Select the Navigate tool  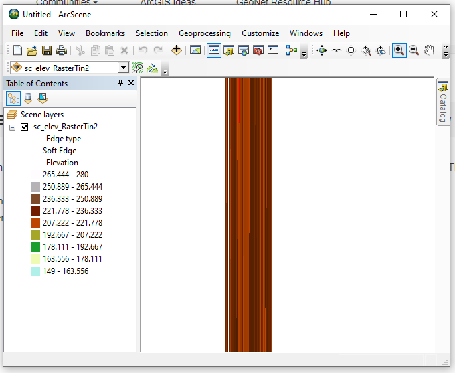click(322, 50)
